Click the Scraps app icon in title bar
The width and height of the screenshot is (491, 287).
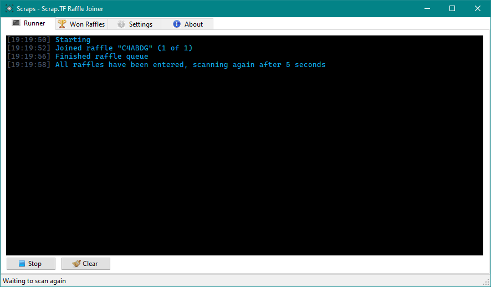pos(9,9)
